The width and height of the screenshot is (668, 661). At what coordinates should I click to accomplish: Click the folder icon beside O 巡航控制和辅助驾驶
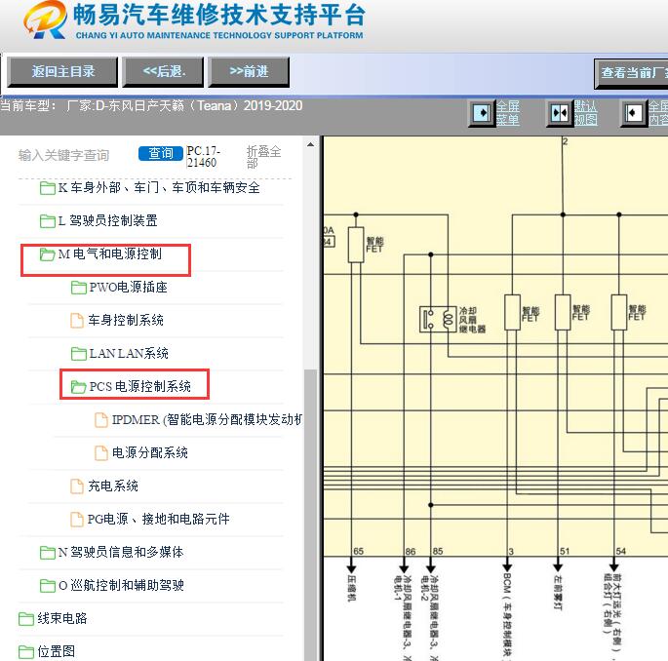pyautogui.click(x=48, y=586)
